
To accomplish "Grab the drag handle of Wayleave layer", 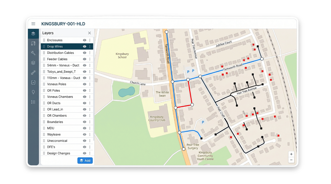I will [44, 134].
